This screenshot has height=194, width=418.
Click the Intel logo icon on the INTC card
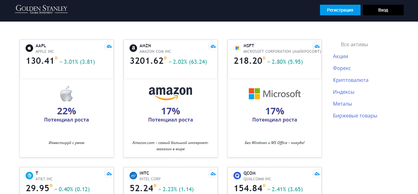(133, 175)
